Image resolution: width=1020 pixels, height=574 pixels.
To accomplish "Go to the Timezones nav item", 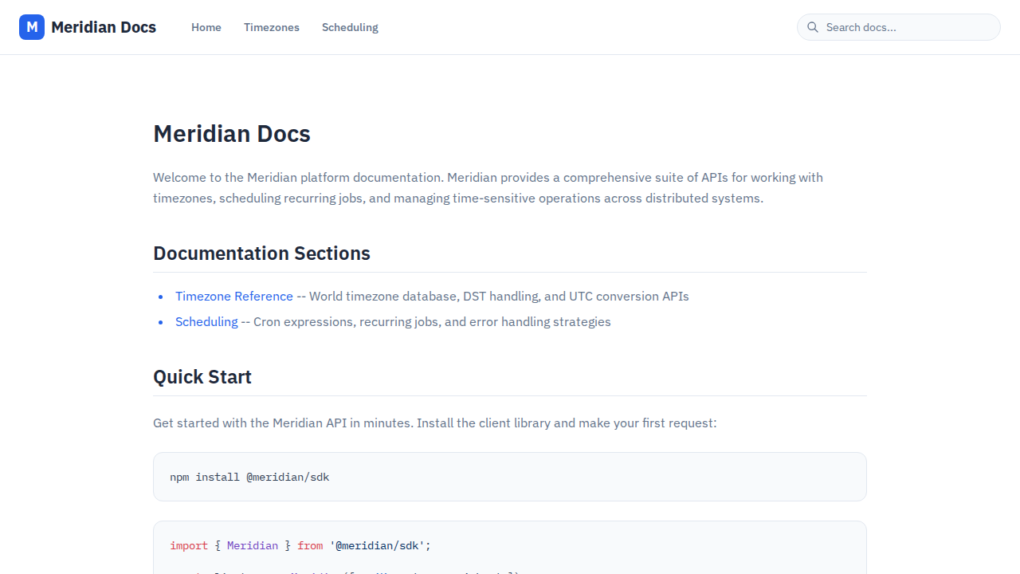I will click(x=272, y=27).
